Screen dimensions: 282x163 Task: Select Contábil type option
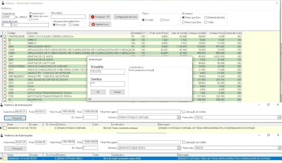tap(143, 20)
